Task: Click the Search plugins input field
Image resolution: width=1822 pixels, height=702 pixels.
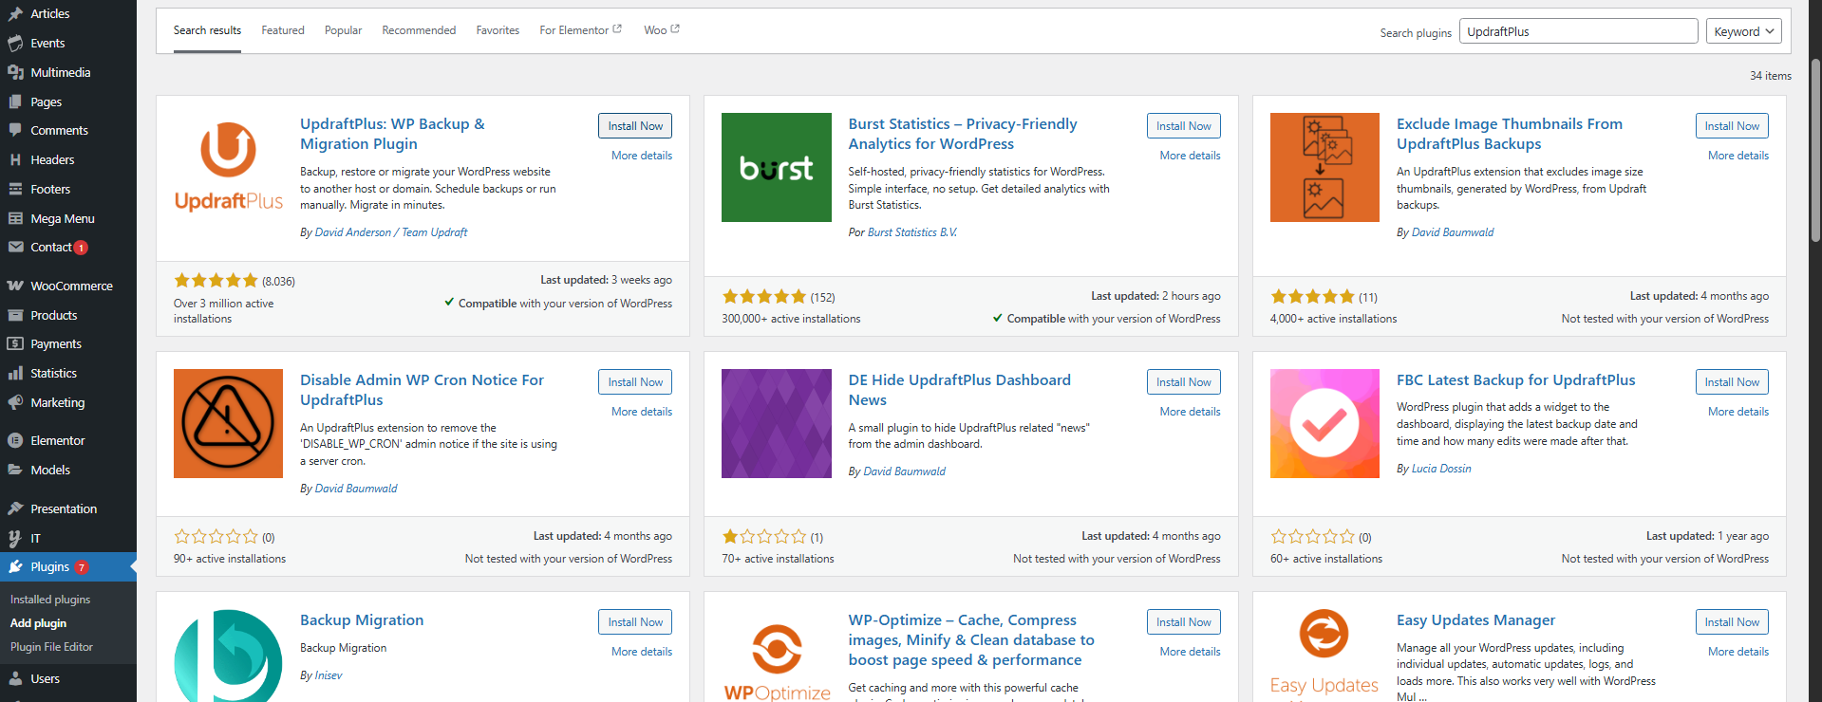Action: [1577, 31]
